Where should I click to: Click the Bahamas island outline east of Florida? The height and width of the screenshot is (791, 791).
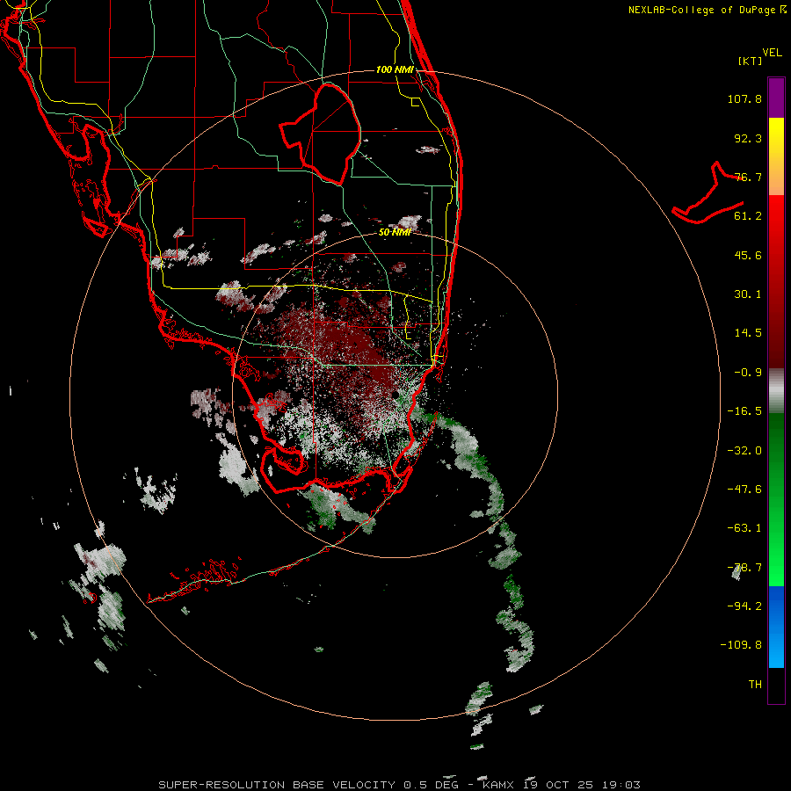pos(708,193)
